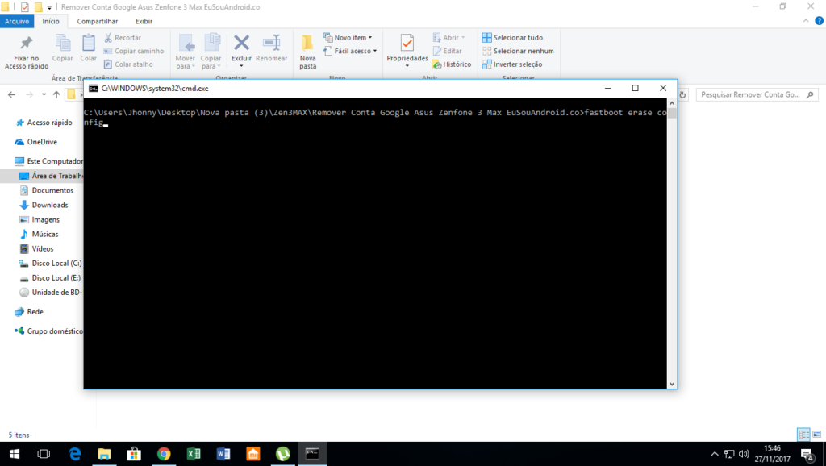Open Microsoft Store from taskbar
The width and height of the screenshot is (826, 466).
pyautogui.click(x=134, y=454)
